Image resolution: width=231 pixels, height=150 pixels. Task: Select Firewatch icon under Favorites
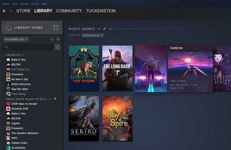pyautogui.click(x=8, y=74)
